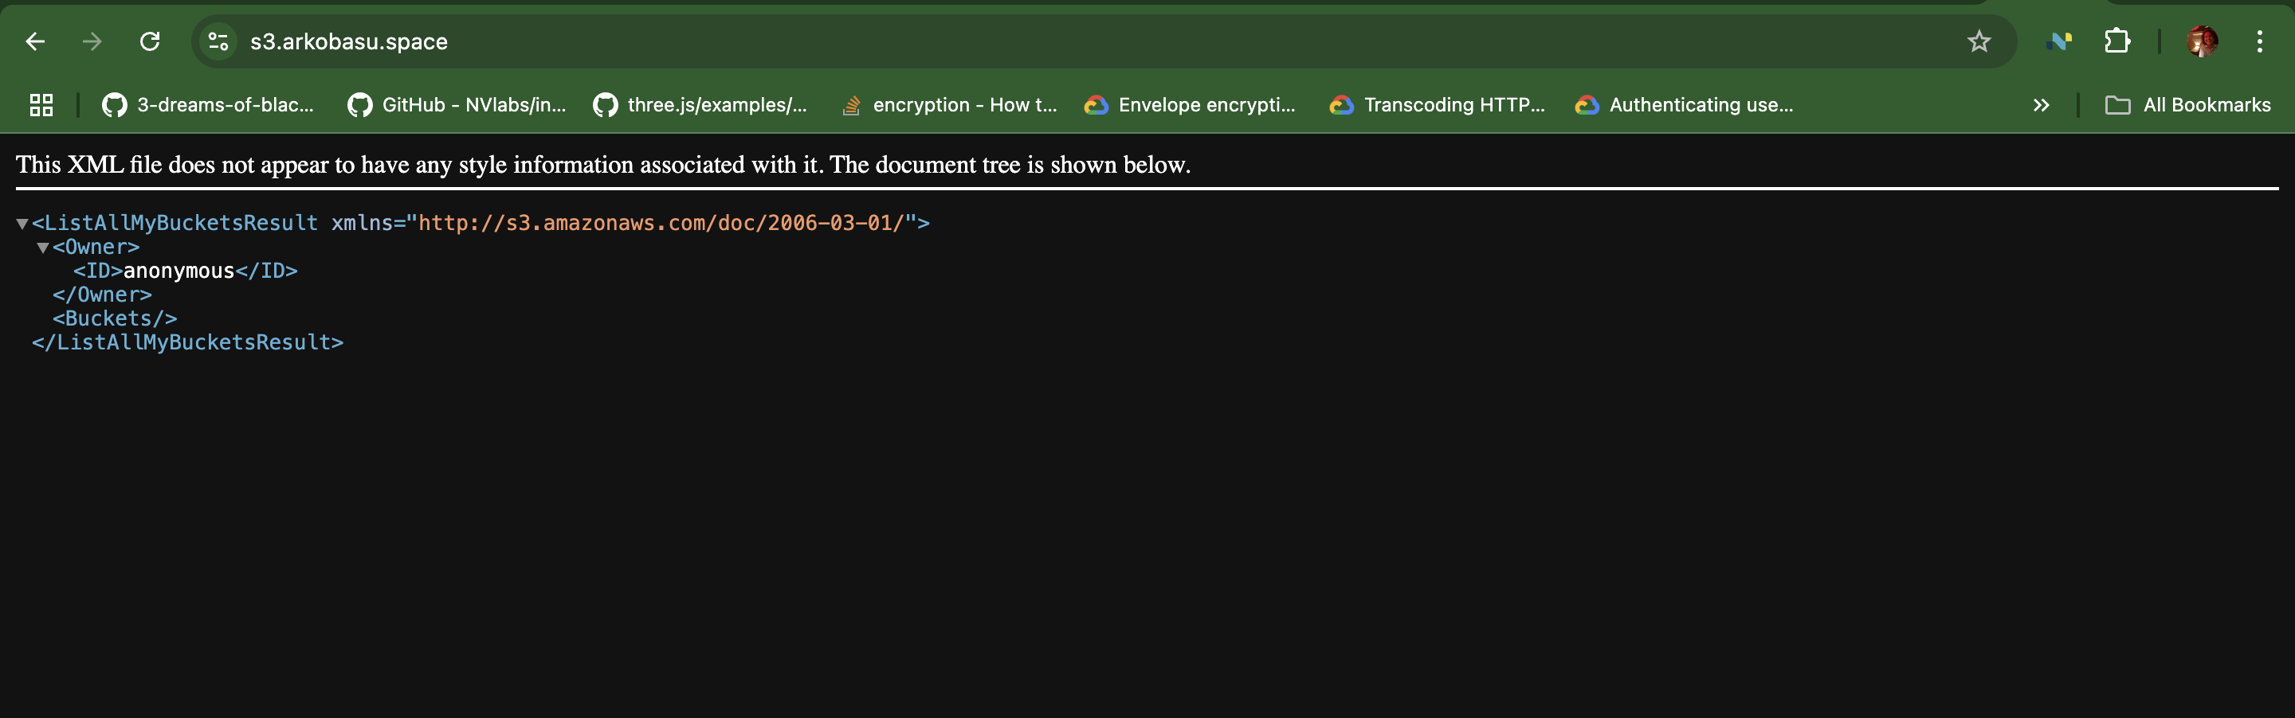Open site information settings icon
The width and height of the screenshot is (2295, 718).
[x=217, y=41]
